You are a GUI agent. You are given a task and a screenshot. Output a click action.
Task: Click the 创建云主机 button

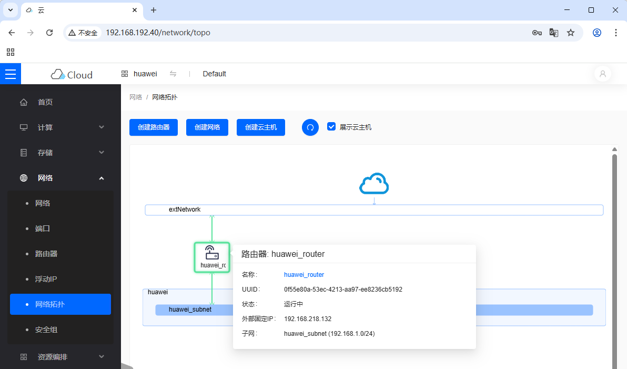[261, 127]
